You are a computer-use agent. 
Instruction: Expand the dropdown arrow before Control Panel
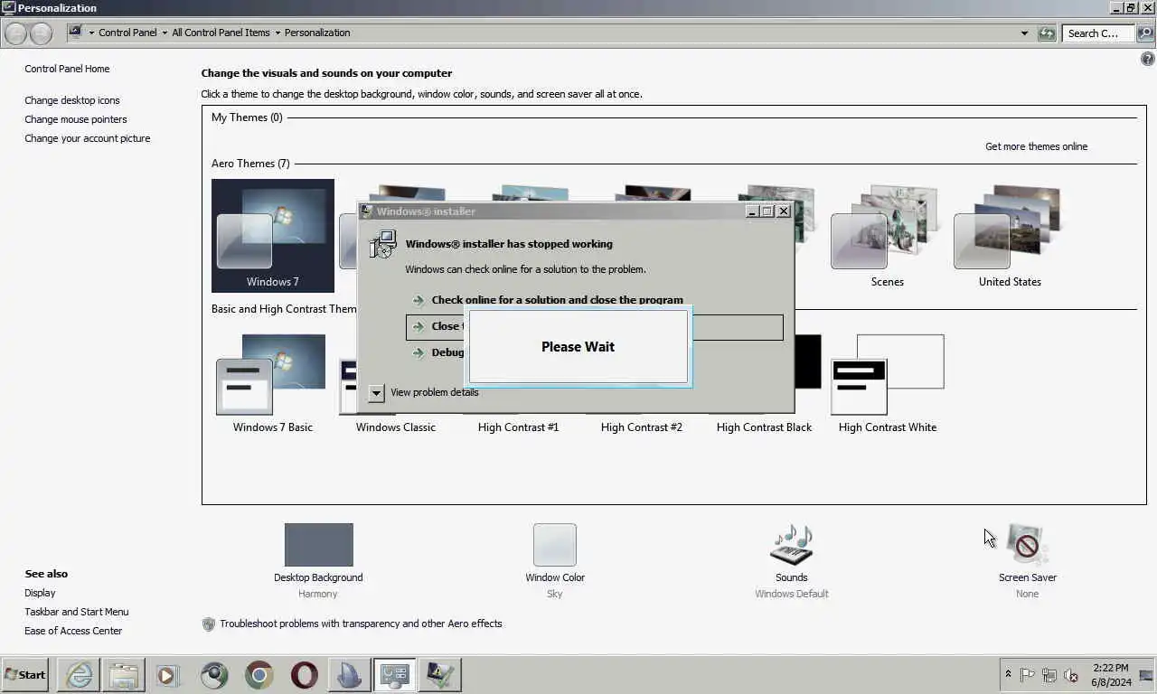91,33
